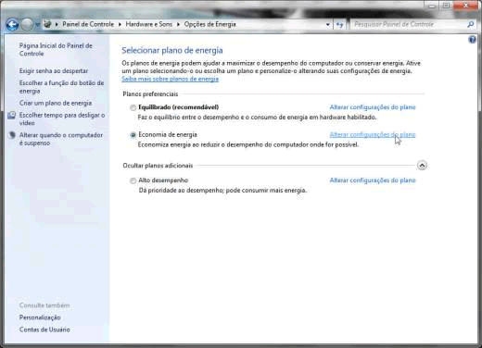The image size is (482, 348).
Task: Open Escolher tempo para desligar o vídeo
Action: pyautogui.click(x=62, y=118)
